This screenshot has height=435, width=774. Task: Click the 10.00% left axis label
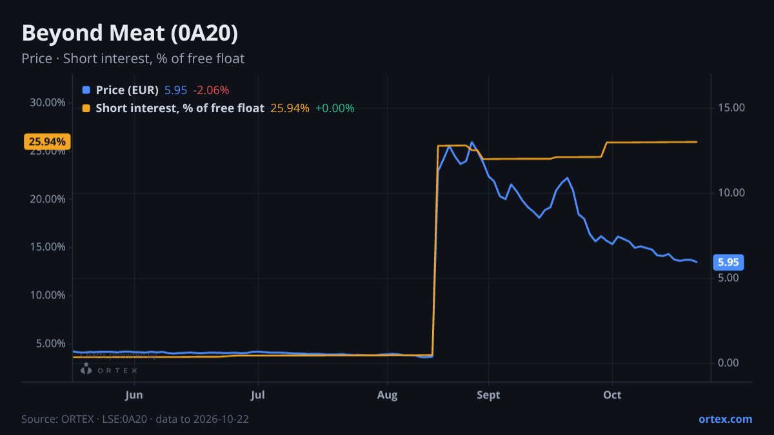pyautogui.click(x=49, y=295)
